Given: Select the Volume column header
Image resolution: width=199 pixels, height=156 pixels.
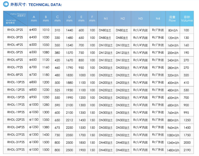Looking at the screenshot, I should (x=186, y=19).
